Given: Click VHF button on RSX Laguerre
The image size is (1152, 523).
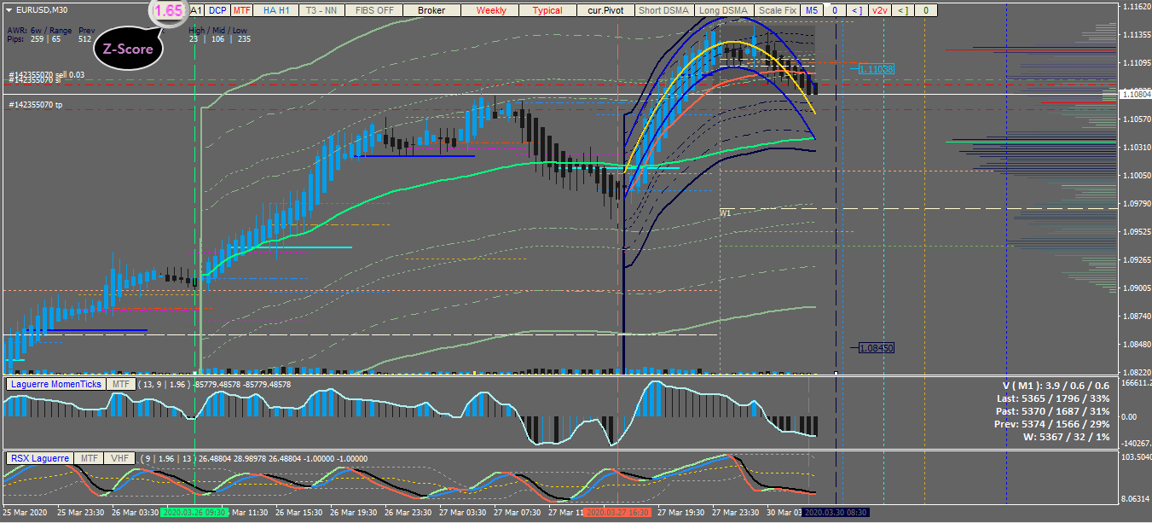Looking at the screenshot, I should point(118,458).
